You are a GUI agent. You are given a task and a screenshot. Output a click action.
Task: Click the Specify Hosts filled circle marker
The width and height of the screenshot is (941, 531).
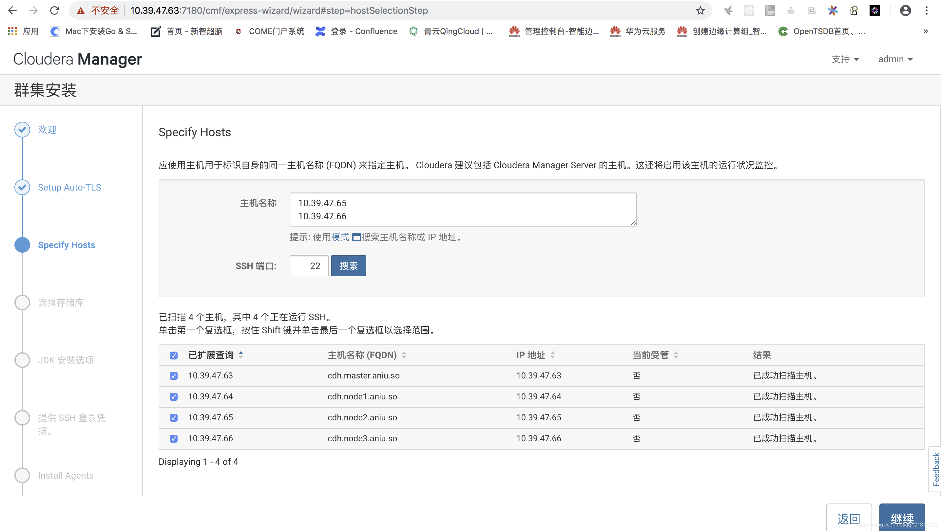pyautogui.click(x=22, y=245)
